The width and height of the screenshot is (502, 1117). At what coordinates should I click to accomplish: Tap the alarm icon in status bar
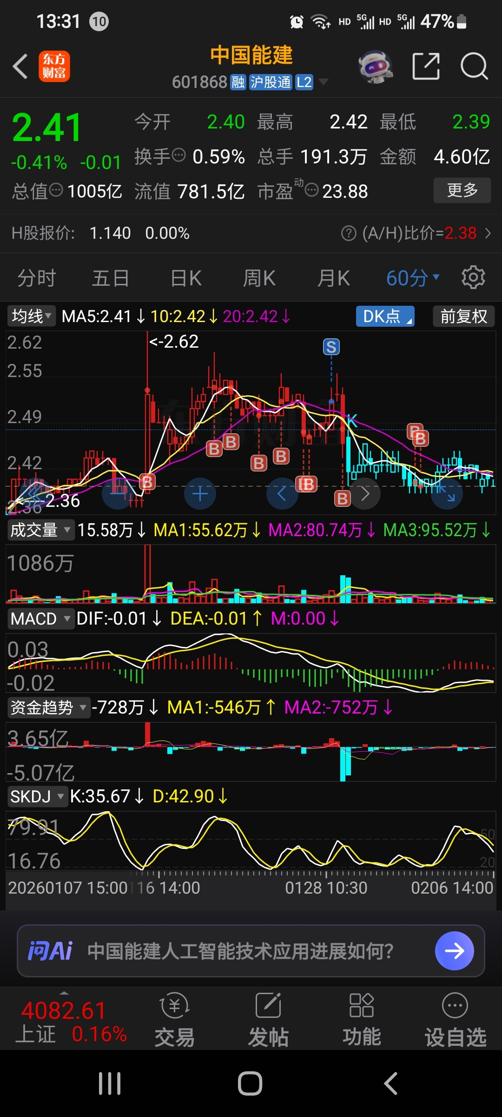click(297, 21)
